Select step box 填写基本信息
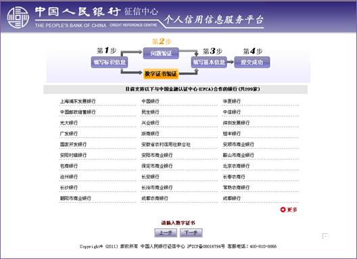357x259 pixels. (x=209, y=62)
